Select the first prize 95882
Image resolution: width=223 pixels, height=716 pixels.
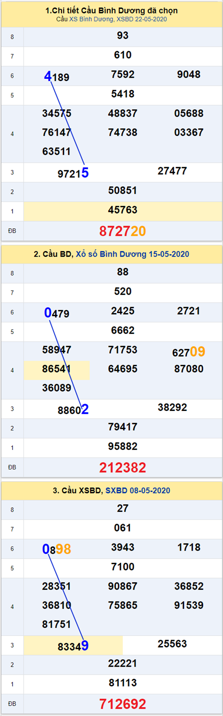click(123, 447)
